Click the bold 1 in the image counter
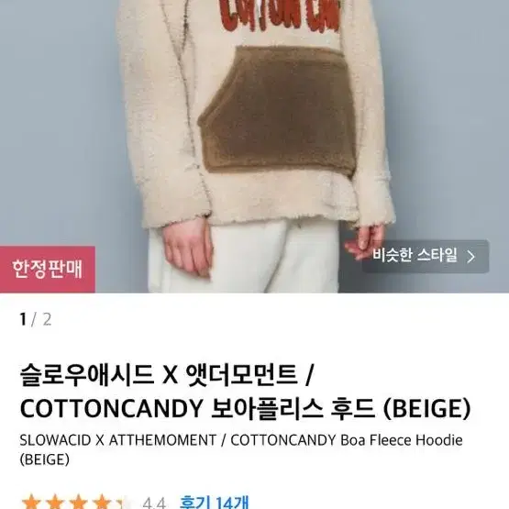 23,319
